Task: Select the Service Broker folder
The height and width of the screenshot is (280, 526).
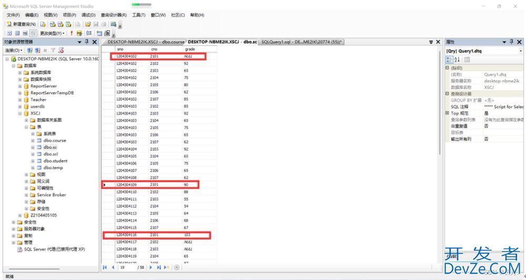Action: point(52,195)
